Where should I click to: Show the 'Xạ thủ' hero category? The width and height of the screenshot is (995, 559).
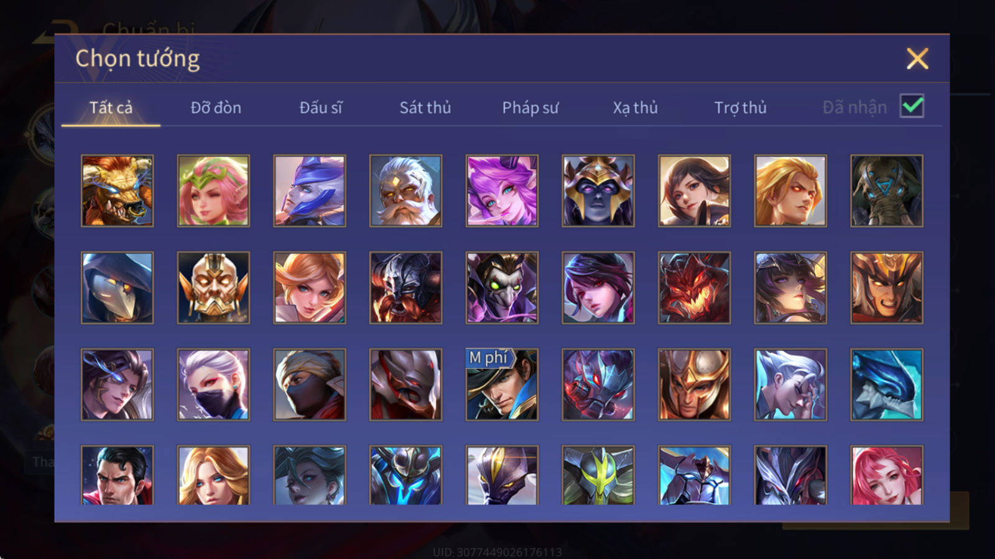635,107
